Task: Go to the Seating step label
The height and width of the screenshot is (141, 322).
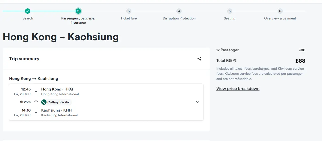Action: (x=229, y=18)
